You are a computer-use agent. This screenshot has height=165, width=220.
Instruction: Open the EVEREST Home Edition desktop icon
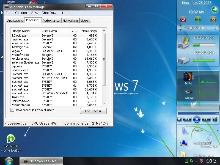[x=11, y=143]
